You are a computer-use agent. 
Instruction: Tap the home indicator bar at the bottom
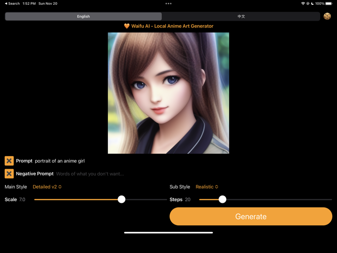168,233
